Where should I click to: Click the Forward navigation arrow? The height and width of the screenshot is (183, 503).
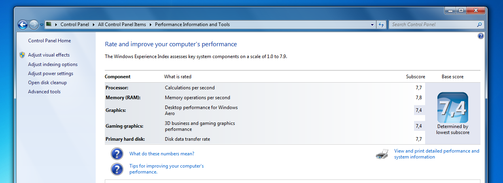tap(34, 25)
